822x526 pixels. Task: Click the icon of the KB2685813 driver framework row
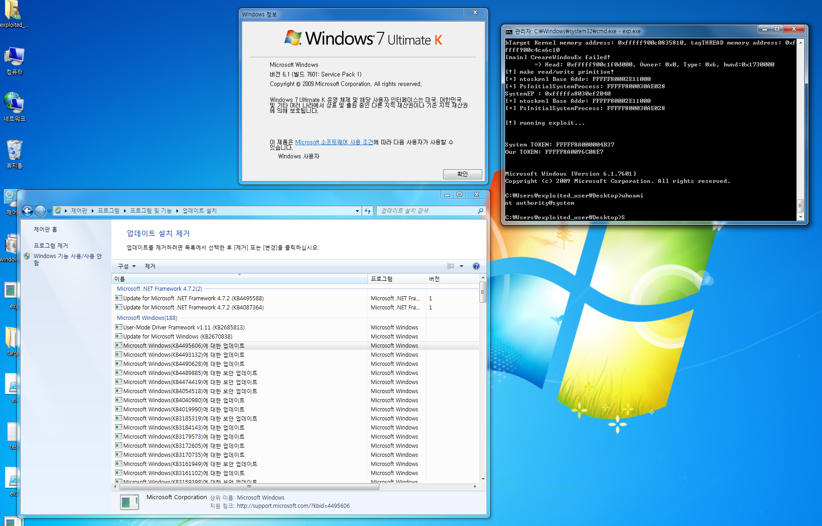click(x=119, y=327)
